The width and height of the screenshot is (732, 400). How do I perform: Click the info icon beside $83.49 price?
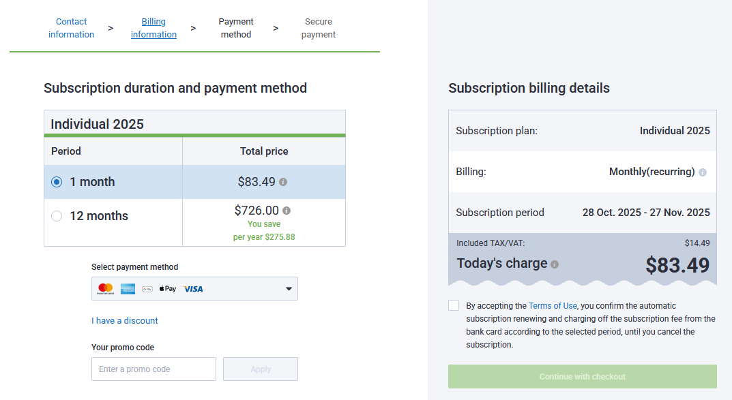[x=283, y=182]
